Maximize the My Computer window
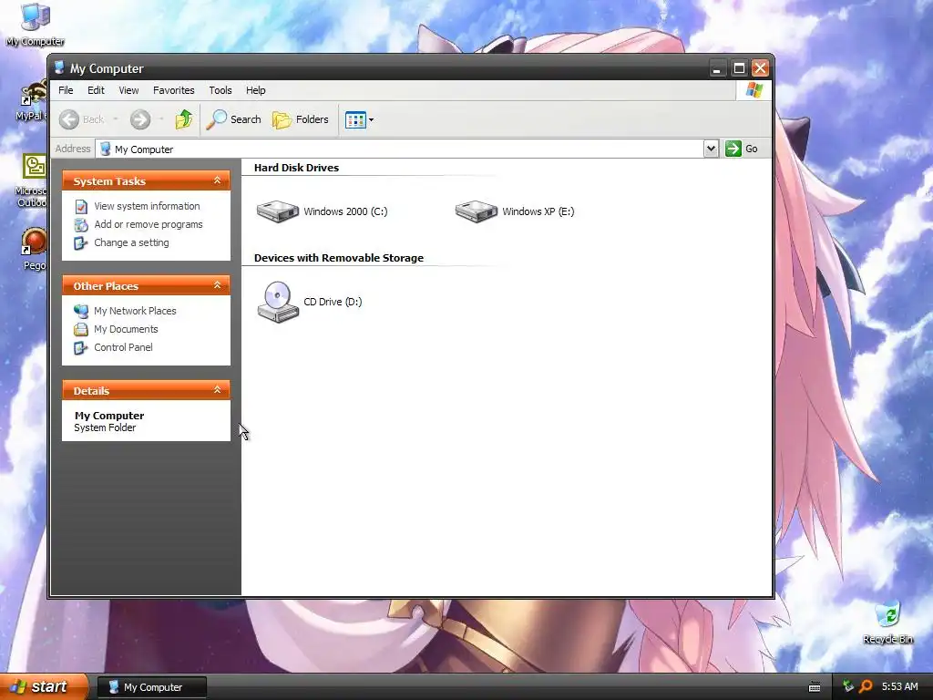 tap(739, 68)
